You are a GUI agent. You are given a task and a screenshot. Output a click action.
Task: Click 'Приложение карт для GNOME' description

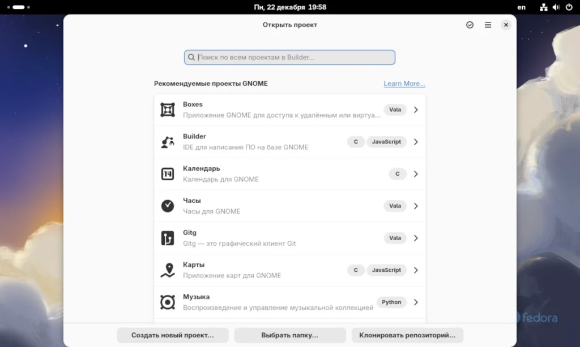(232, 276)
